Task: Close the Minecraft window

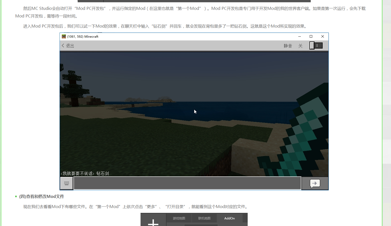Action: coord(323,36)
